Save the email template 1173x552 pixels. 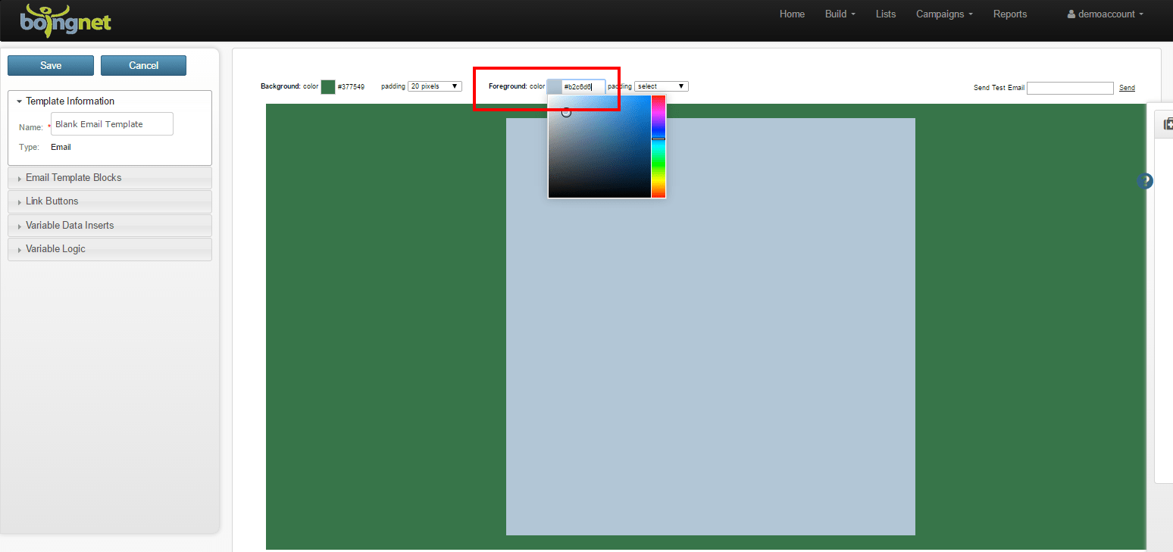[50, 65]
